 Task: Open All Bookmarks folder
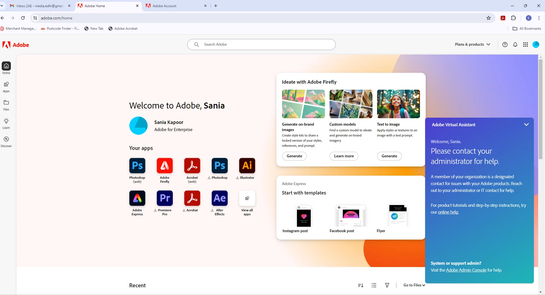coord(527,29)
